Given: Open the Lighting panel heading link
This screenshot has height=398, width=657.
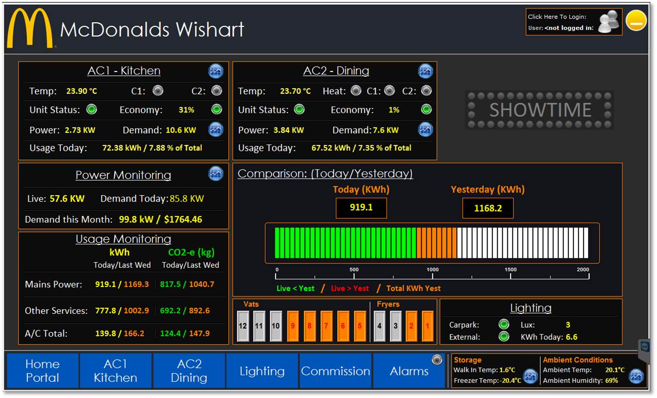Looking at the screenshot, I should coord(531,308).
